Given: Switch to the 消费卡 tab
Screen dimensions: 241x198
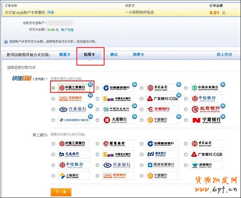Looking at the screenshot, I should (x=138, y=54).
